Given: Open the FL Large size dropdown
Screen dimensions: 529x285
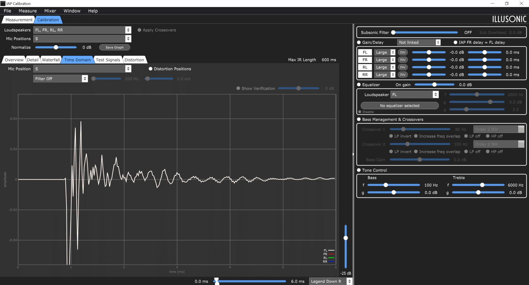Looking at the screenshot, I should [x=385, y=52].
